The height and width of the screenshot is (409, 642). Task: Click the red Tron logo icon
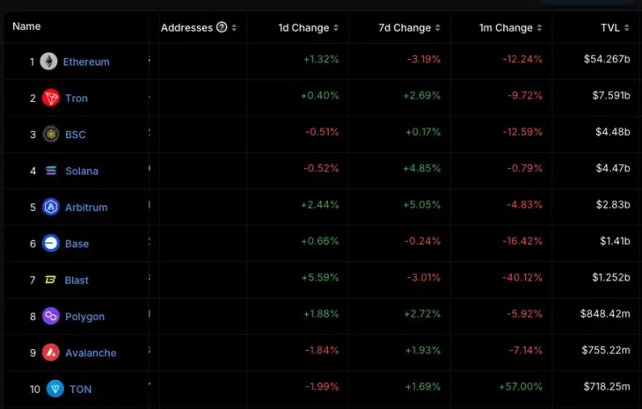coord(51,98)
